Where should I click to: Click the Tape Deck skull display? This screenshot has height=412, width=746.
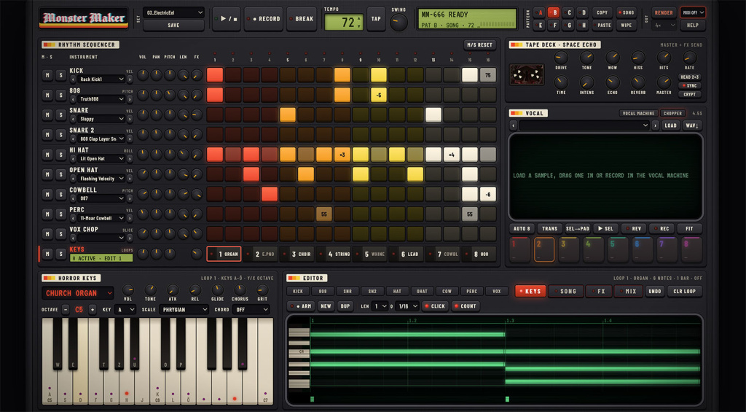click(526, 75)
